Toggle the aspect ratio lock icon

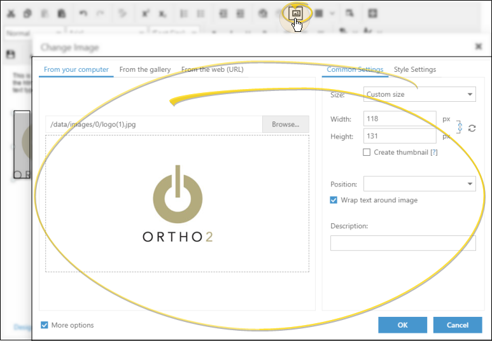coord(460,127)
